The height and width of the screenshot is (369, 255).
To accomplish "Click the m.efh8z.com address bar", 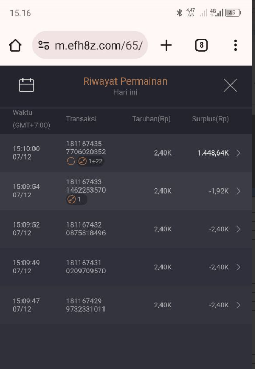I will [90, 45].
